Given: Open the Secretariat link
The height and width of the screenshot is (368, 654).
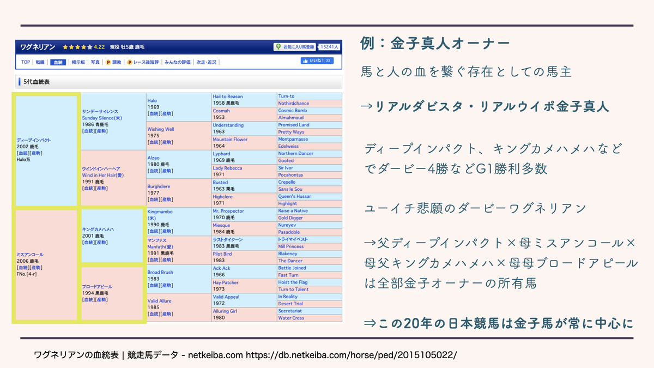Looking at the screenshot, I should (290, 311).
